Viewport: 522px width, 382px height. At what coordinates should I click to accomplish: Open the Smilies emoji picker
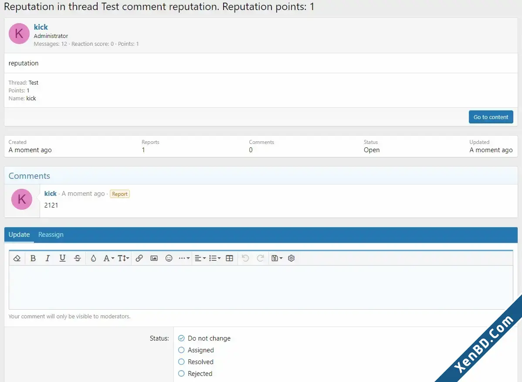(x=169, y=258)
